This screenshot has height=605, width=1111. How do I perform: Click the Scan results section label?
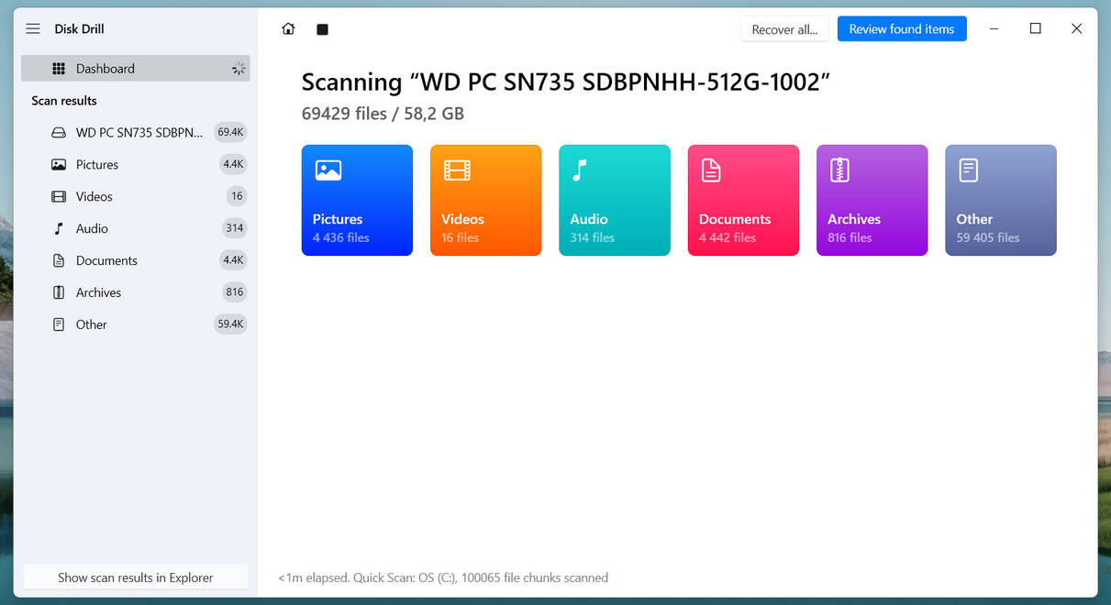pyautogui.click(x=64, y=101)
